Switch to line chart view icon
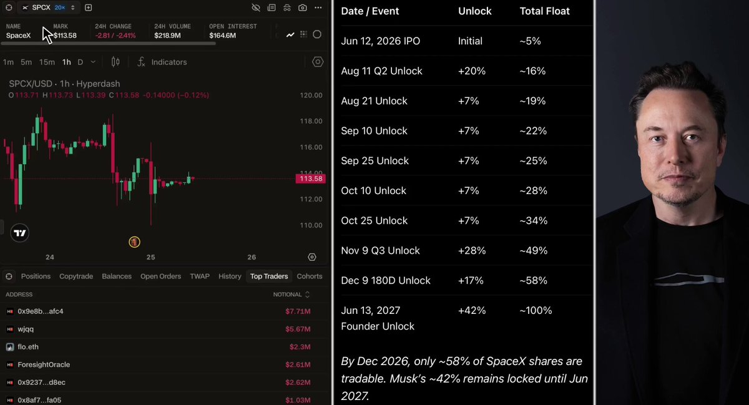Image resolution: width=749 pixels, height=405 pixels. [290, 34]
